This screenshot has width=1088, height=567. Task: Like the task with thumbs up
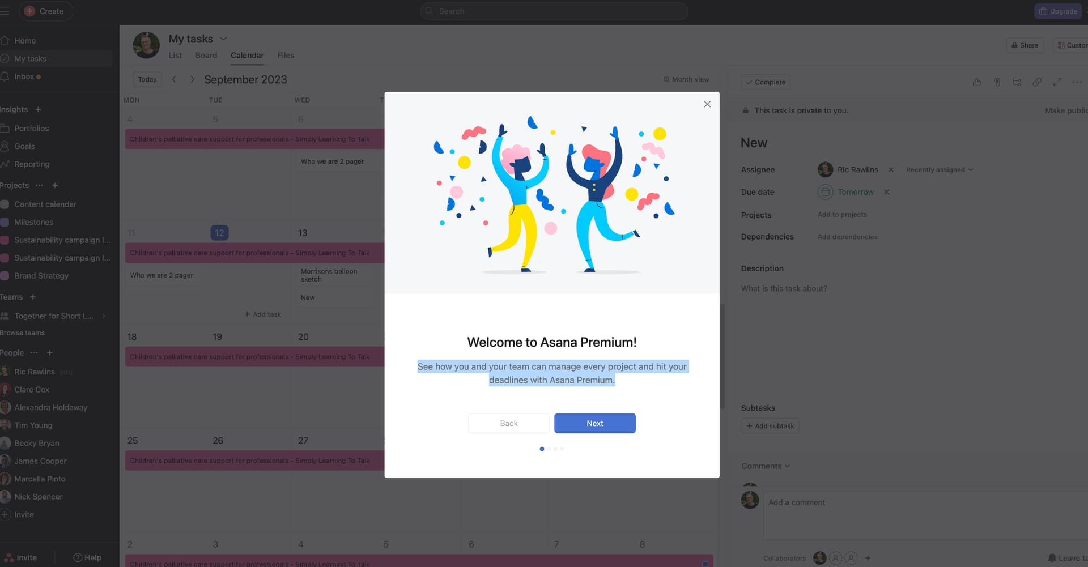[x=977, y=82]
